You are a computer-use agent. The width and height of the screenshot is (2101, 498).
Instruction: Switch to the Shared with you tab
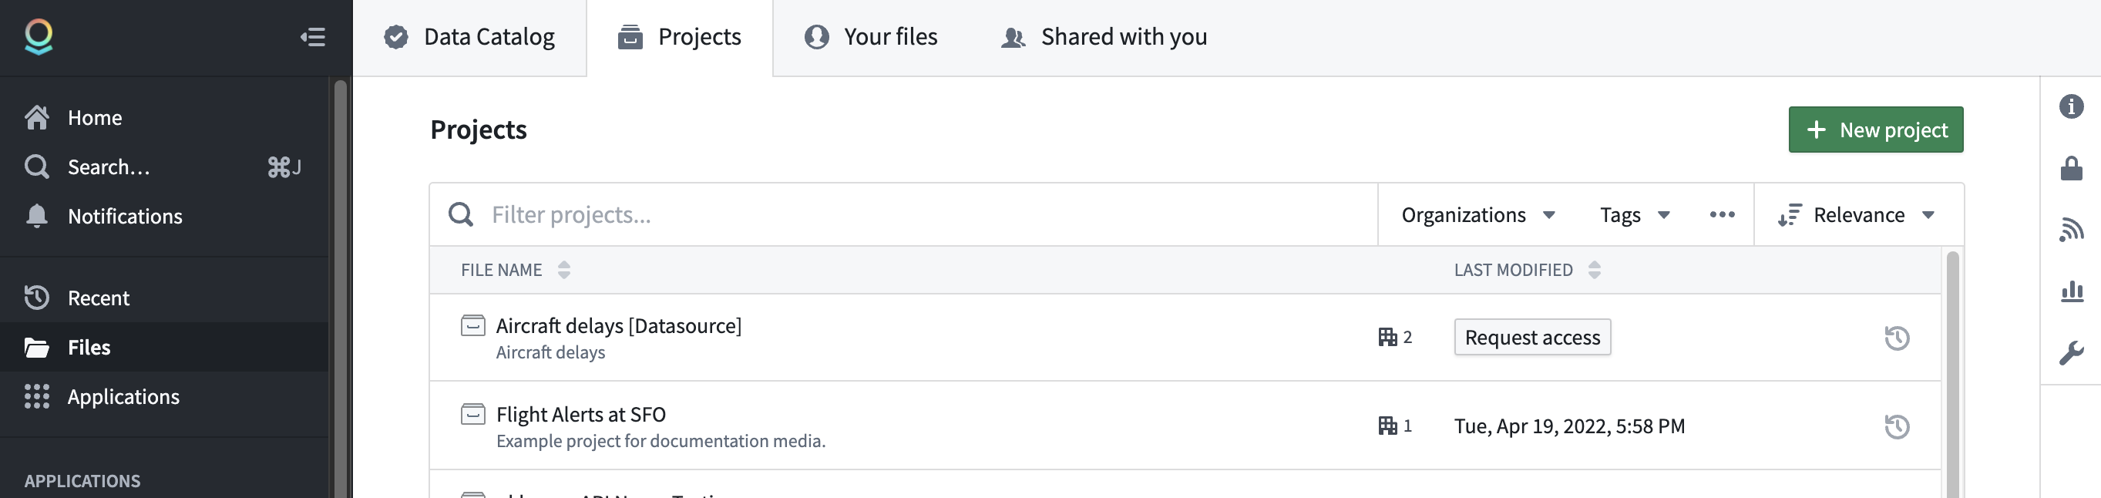pyautogui.click(x=1104, y=38)
